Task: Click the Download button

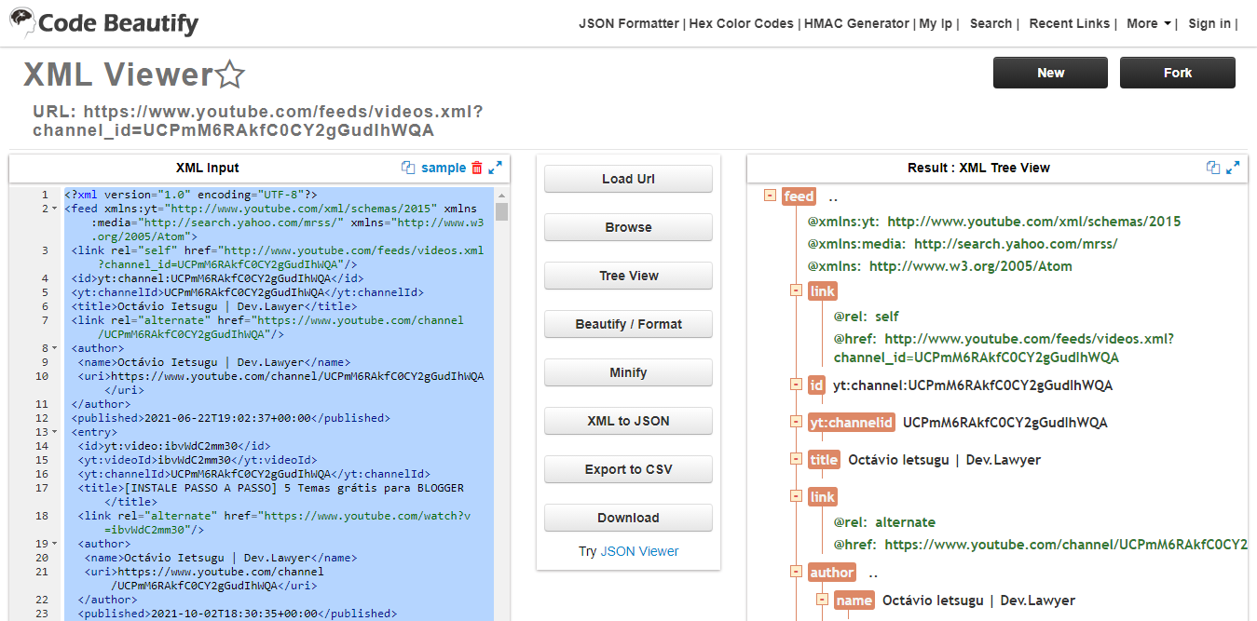Action: point(628,518)
